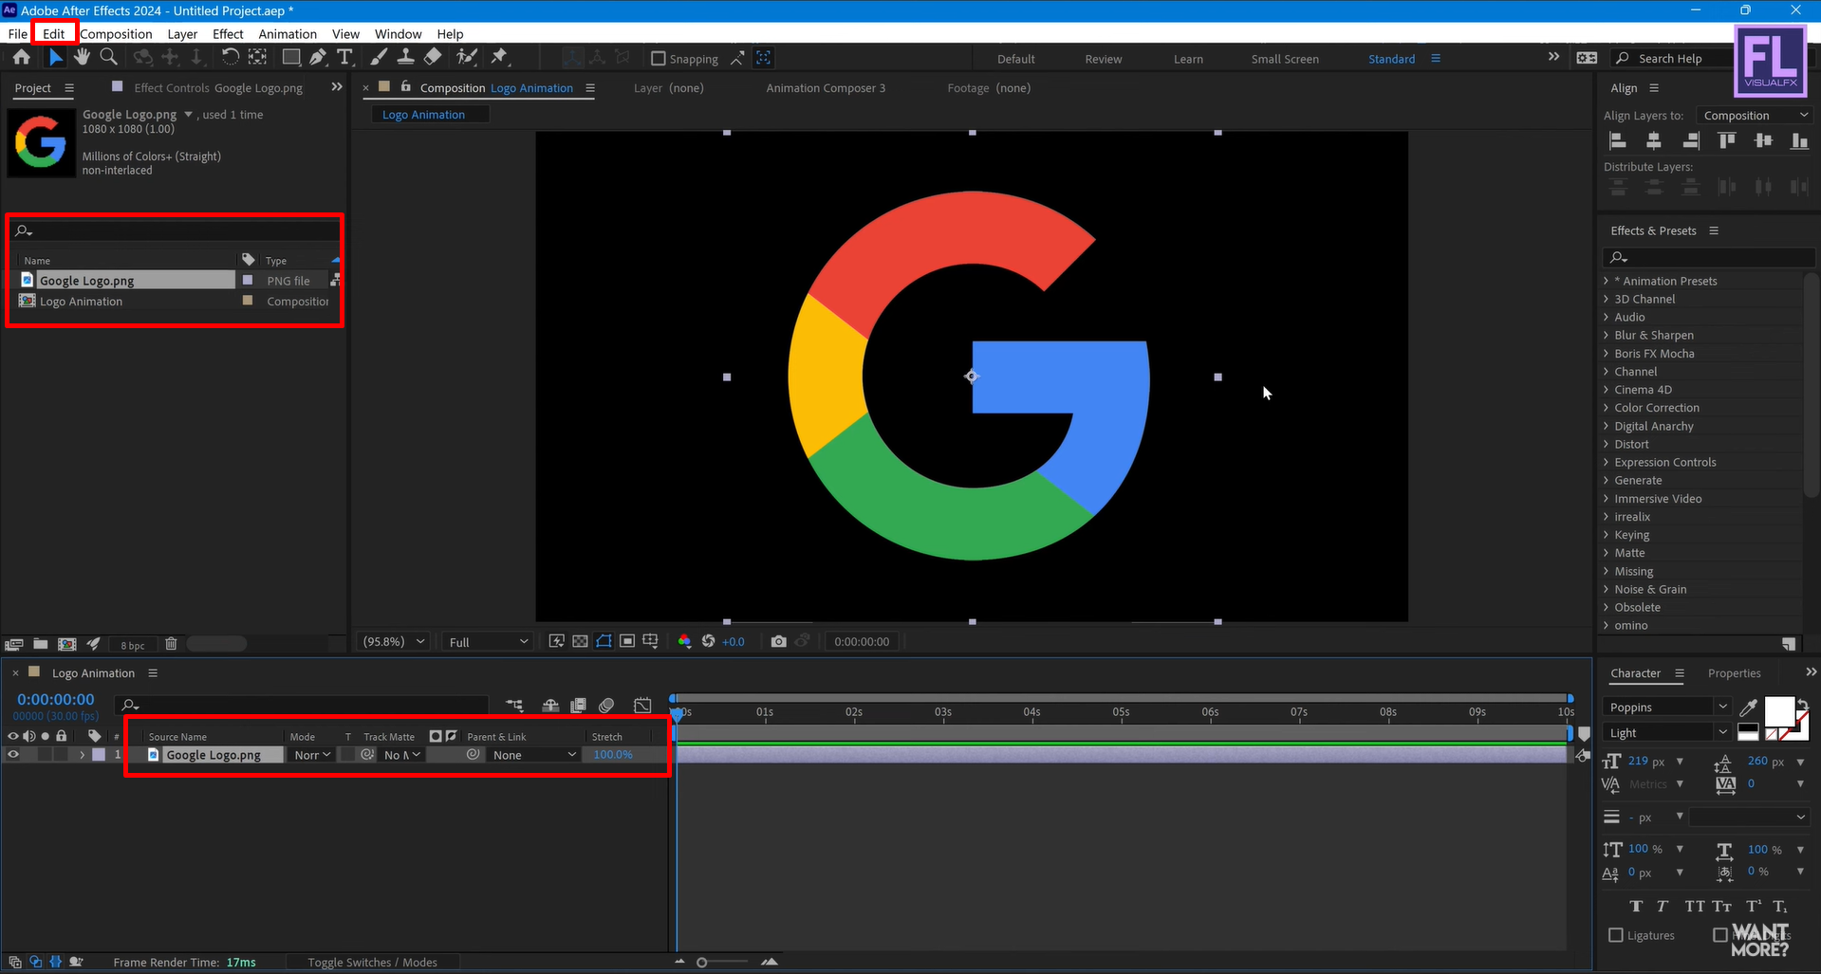The height and width of the screenshot is (974, 1821).
Task: Apply All Caps in Character panel
Action: pos(1695,907)
